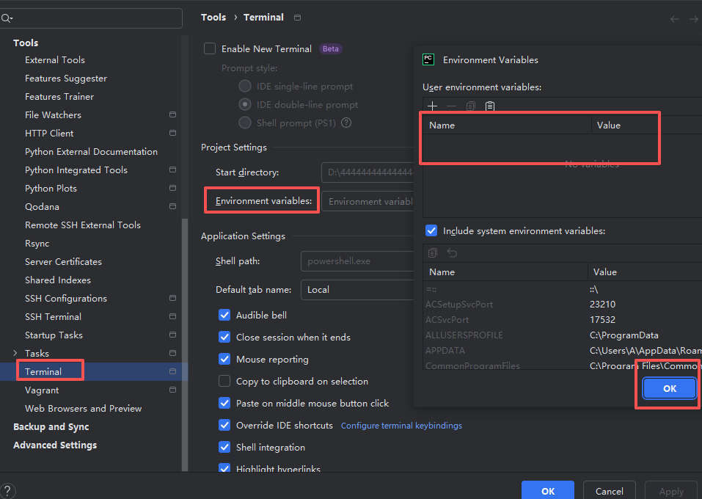The width and height of the screenshot is (702, 499).
Task: Expand the Tasks tree node
Action: pyautogui.click(x=15, y=354)
